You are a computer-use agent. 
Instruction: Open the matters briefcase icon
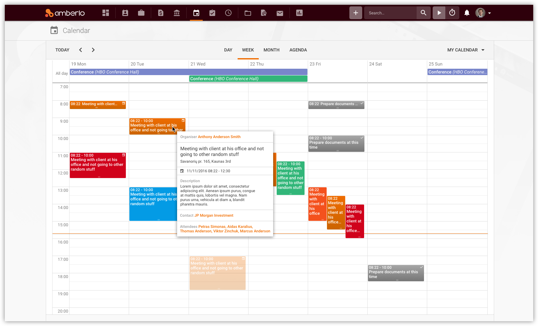point(141,13)
